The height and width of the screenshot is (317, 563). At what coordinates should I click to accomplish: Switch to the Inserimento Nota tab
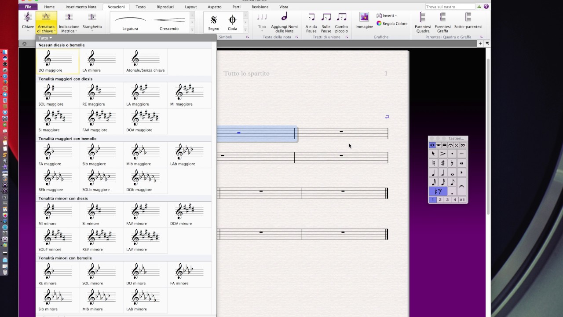tap(81, 7)
